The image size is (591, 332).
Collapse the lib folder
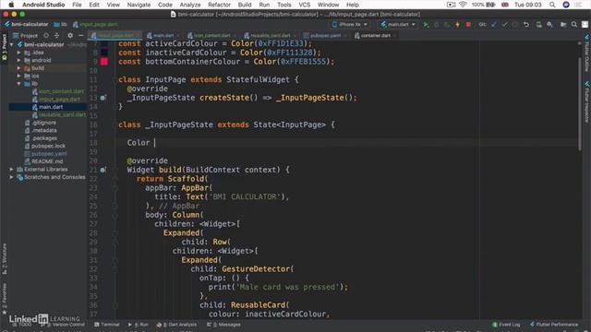point(18,84)
